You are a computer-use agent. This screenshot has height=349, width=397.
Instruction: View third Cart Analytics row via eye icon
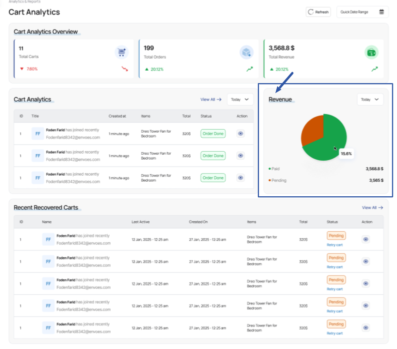pyautogui.click(x=241, y=178)
